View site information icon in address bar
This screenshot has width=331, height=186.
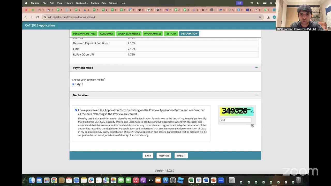[x=45, y=17]
